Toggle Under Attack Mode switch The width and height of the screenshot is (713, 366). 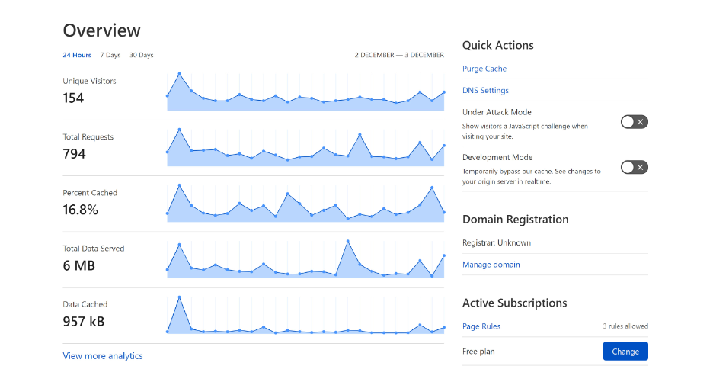pyautogui.click(x=635, y=122)
